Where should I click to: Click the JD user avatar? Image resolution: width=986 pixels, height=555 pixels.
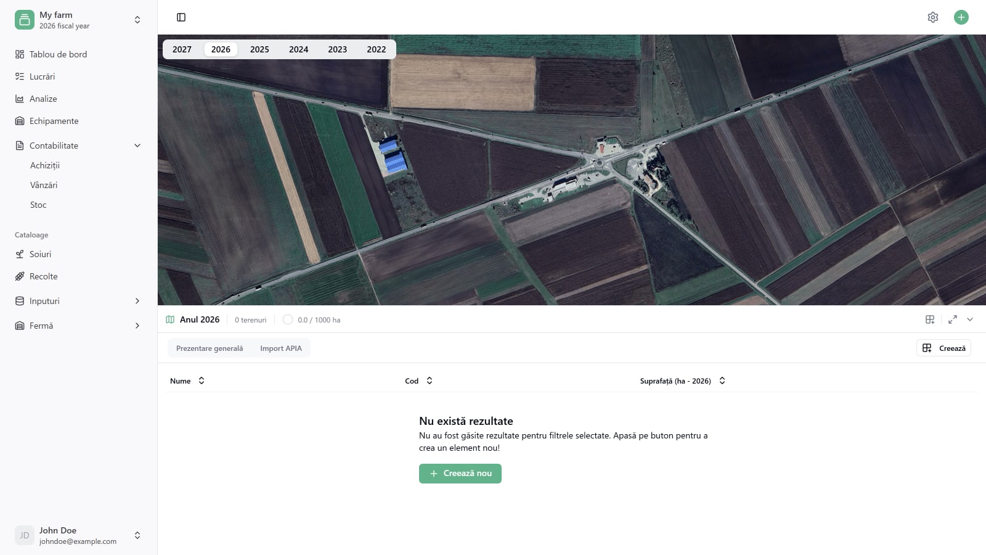point(25,535)
